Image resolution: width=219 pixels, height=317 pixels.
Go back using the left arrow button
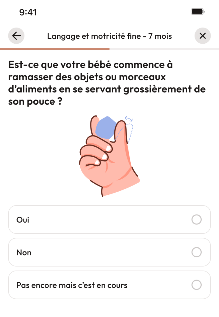[16, 36]
